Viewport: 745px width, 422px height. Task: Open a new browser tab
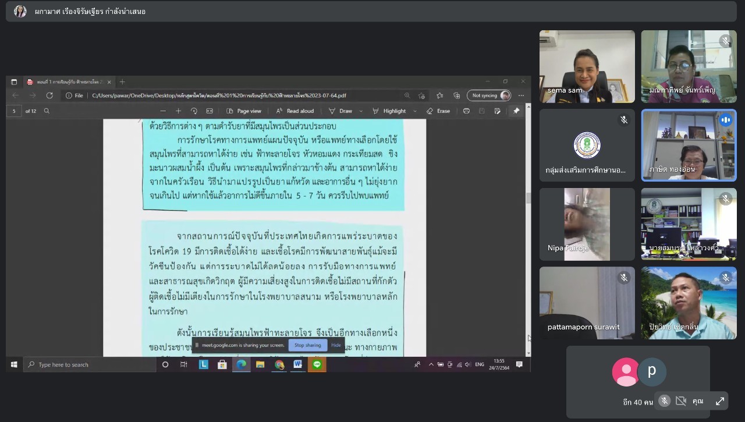(122, 82)
